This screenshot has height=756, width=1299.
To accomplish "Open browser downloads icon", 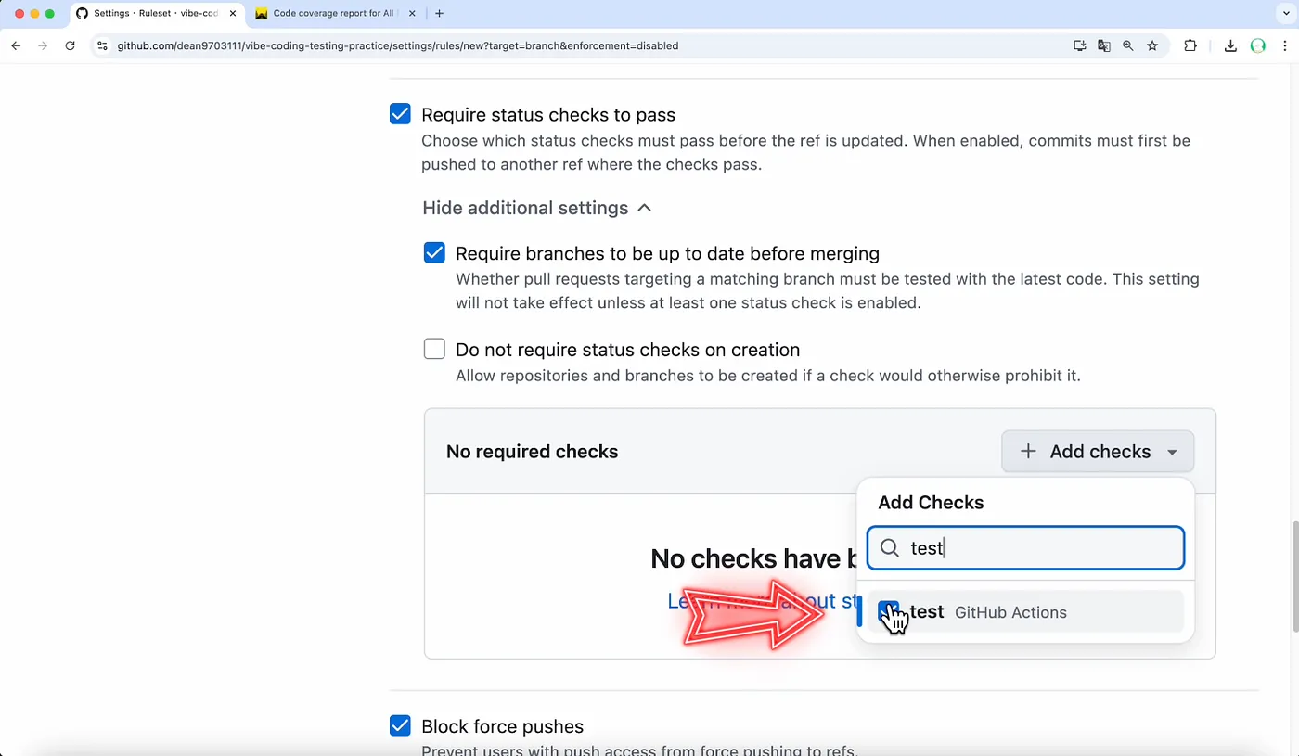I will pyautogui.click(x=1230, y=45).
